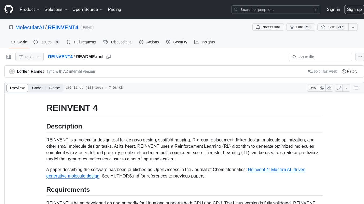364x204 pixels.
Task: Open the Pricing page
Action: (x=114, y=9)
